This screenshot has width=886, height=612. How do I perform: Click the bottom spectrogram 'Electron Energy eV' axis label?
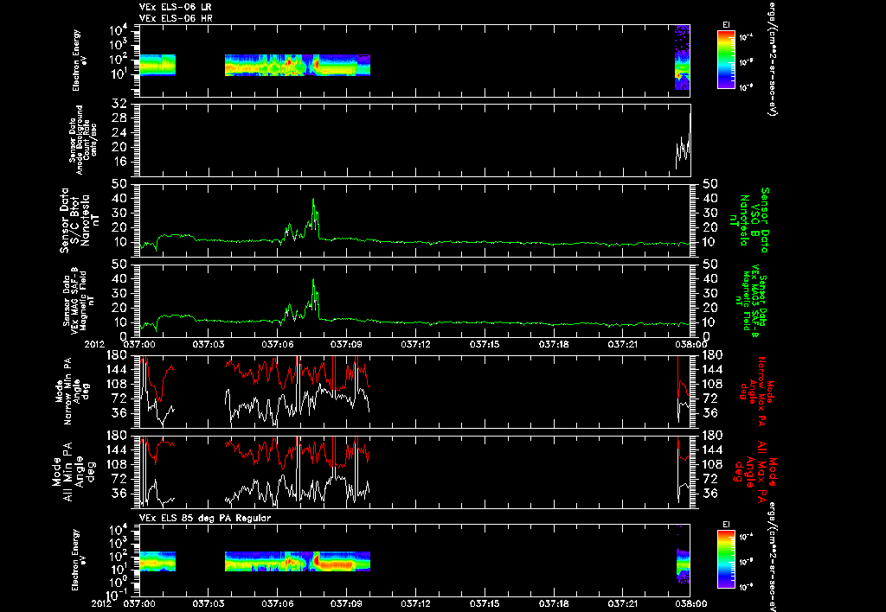point(80,560)
